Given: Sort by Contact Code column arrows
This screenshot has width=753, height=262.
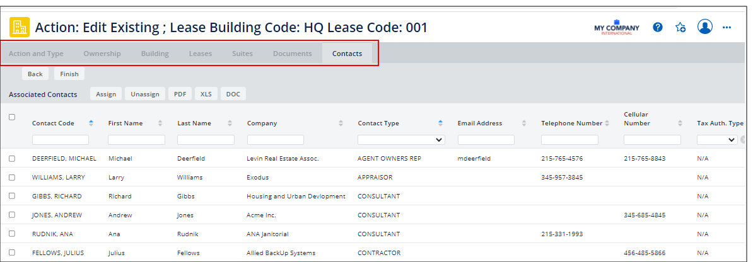Looking at the screenshot, I should 91,123.
